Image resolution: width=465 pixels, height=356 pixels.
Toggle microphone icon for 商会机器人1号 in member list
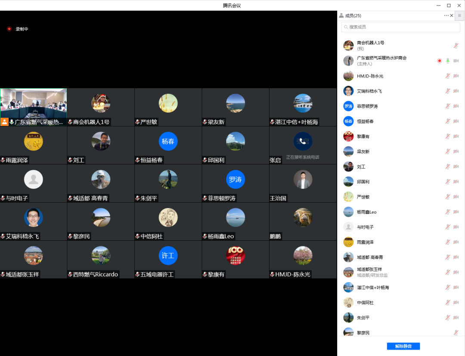tap(456, 46)
